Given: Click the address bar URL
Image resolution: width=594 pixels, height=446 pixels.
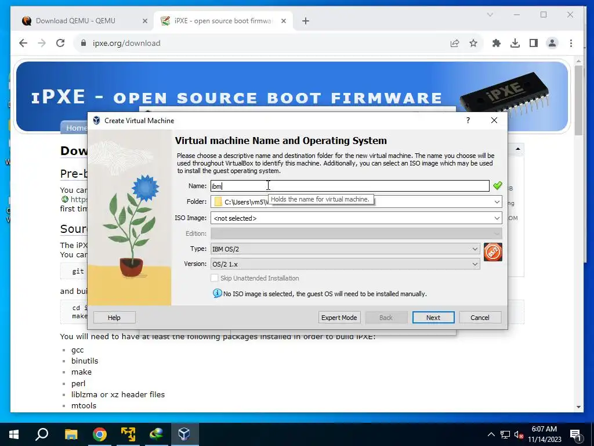Looking at the screenshot, I should point(126,43).
